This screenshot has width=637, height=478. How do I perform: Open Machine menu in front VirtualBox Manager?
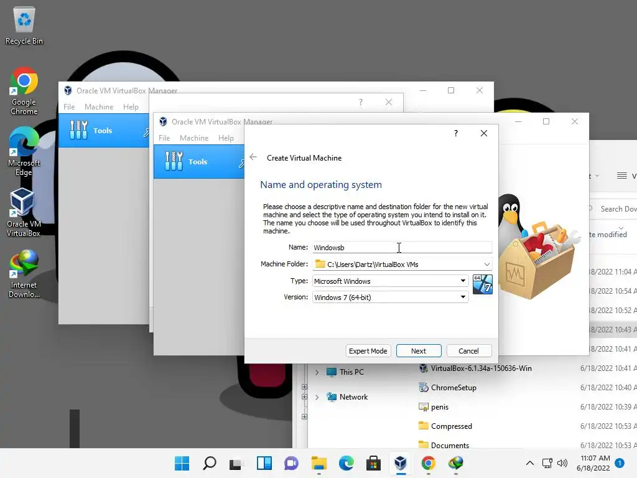click(x=194, y=138)
